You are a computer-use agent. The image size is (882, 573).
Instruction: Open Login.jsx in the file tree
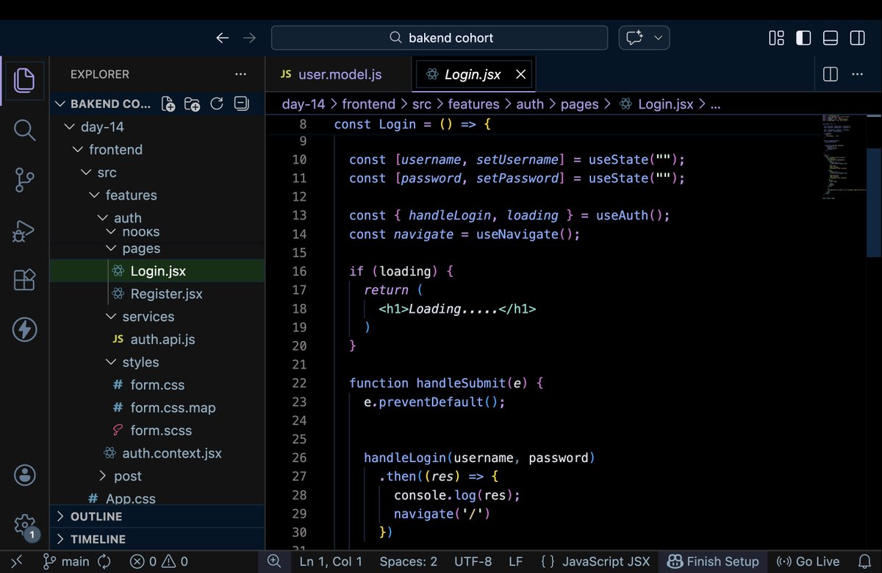coord(157,271)
